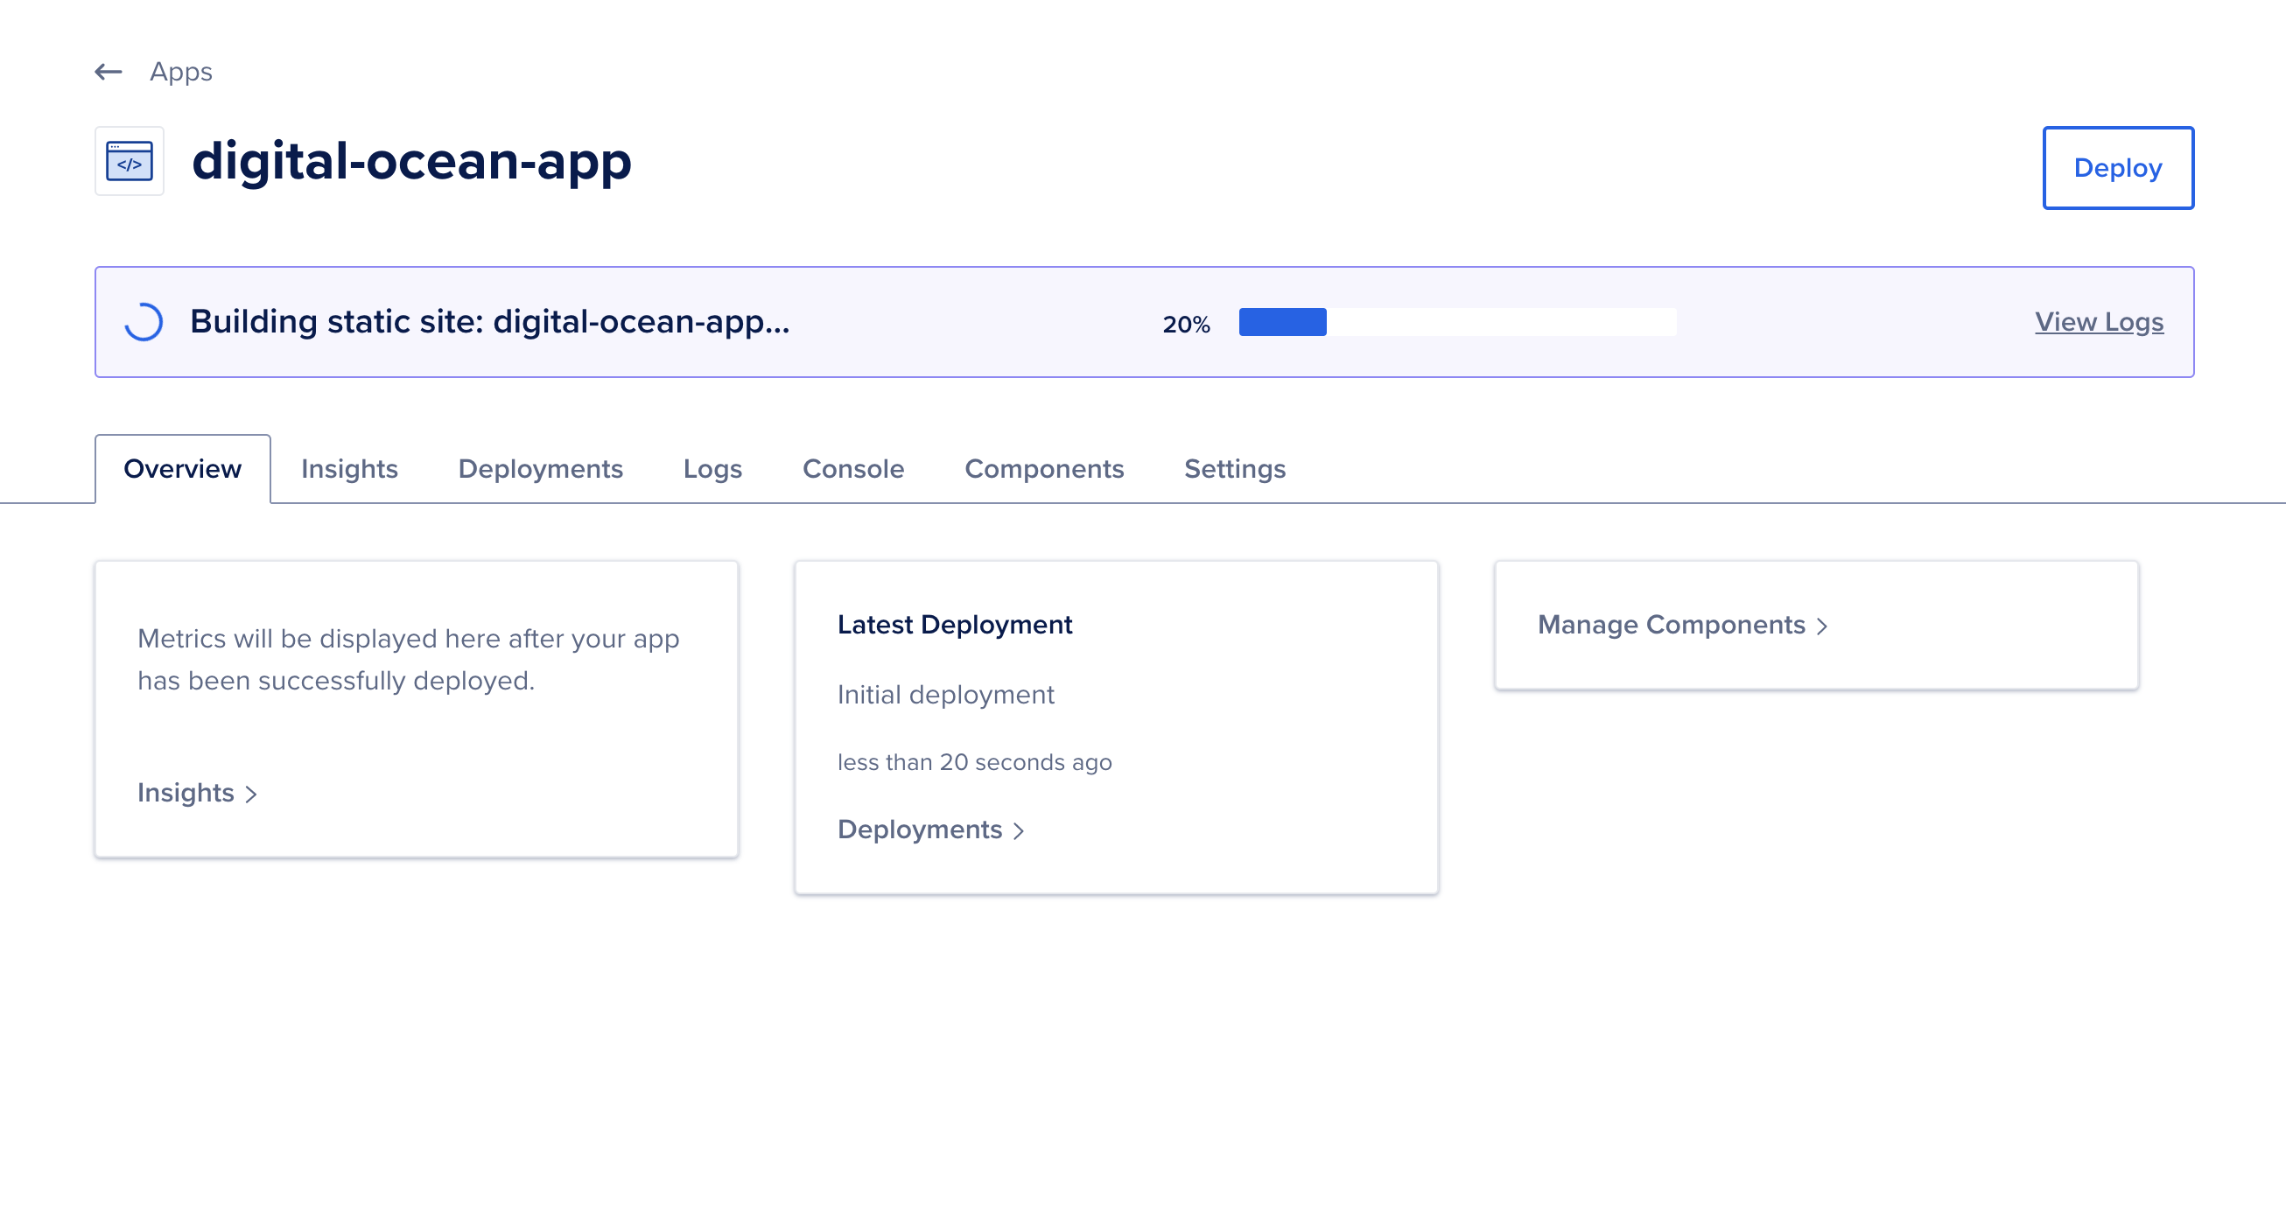Open the Console tab

click(853, 468)
